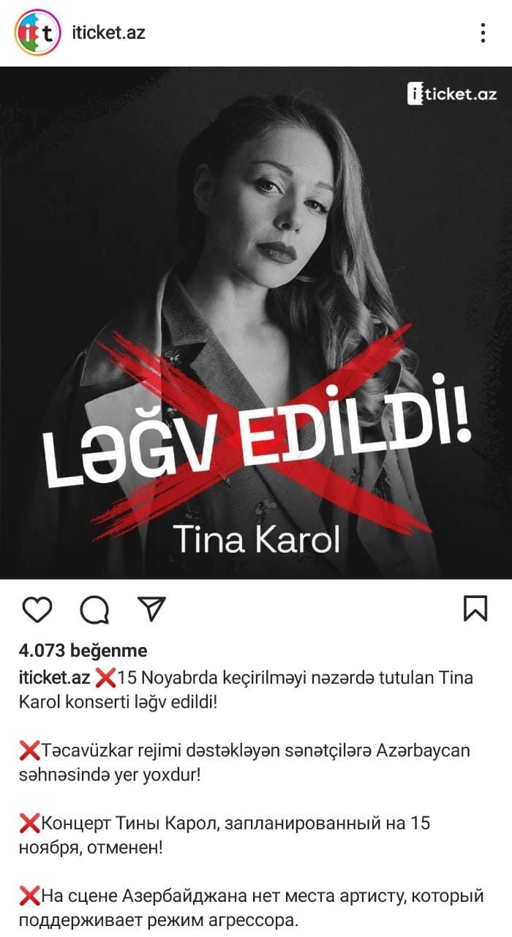
Task: Open comments via the speech bubble icon
Action: [x=94, y=609]
